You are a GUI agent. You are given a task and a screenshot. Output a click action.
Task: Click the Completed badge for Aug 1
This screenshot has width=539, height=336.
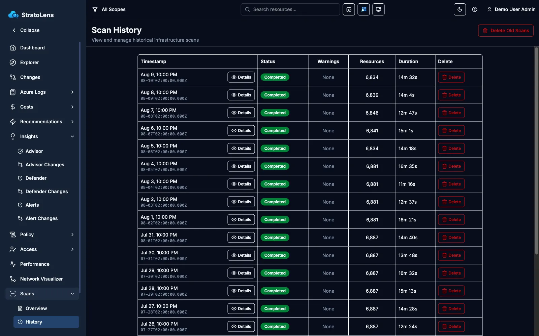point(275,220)
